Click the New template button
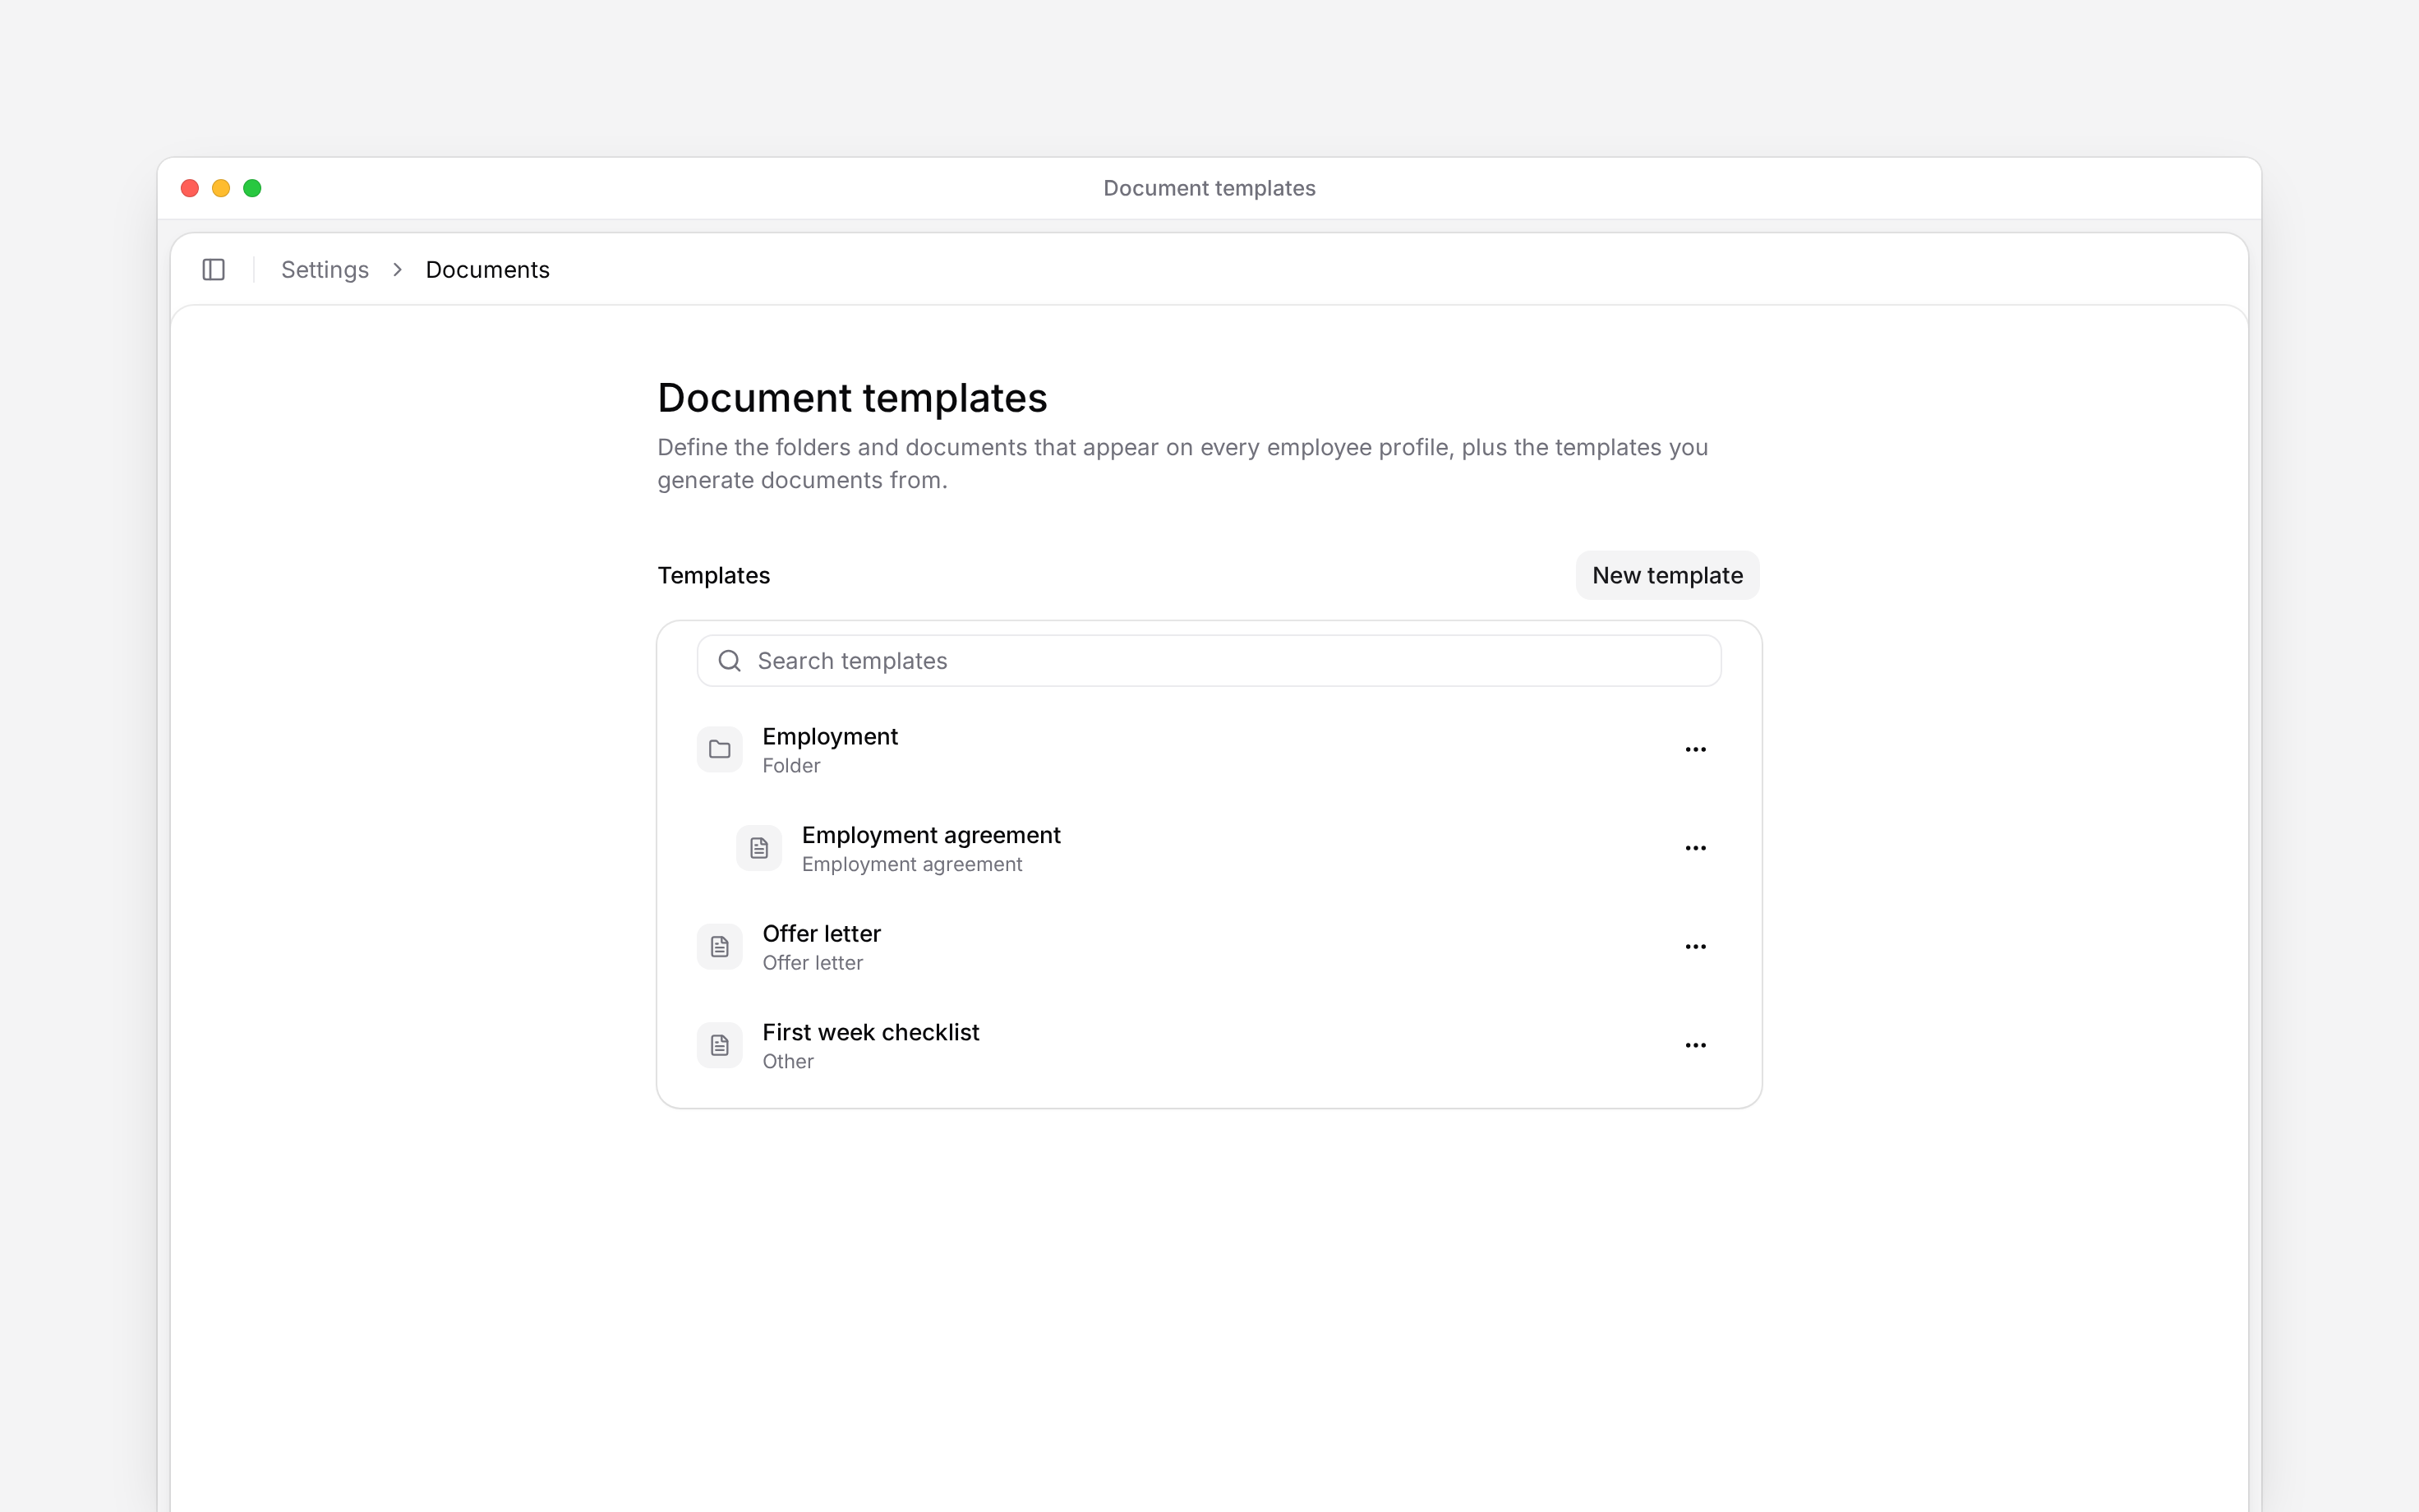Image resolution: width=2419 pixels, height=1512 pixels. click(x=1667, y=575)
